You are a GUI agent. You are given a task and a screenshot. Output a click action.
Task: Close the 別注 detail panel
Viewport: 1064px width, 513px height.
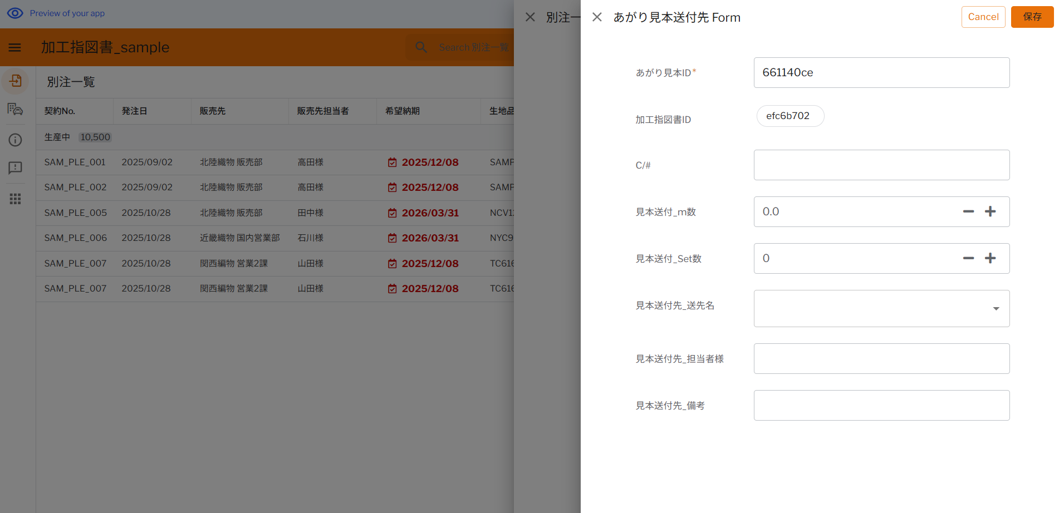click(x=530, y=17)
